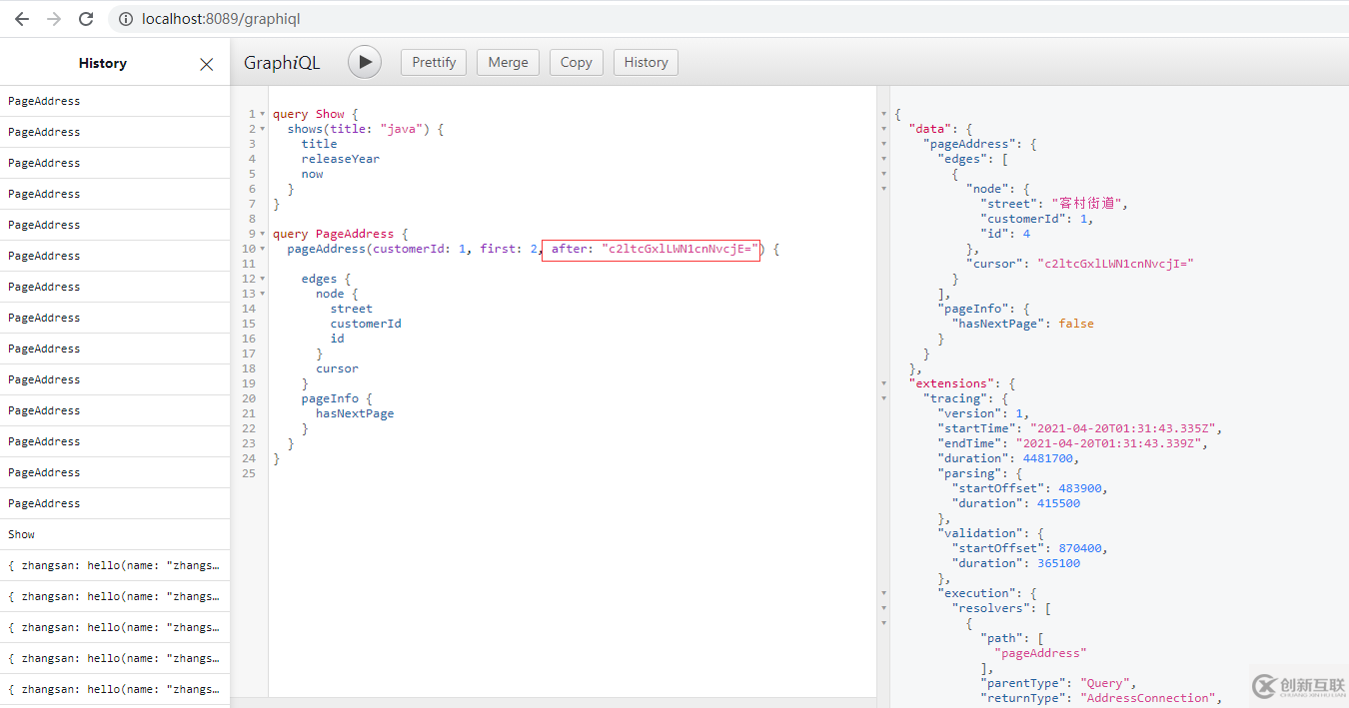
Task: Click the Merge button
Action: [x=508, y=62]
